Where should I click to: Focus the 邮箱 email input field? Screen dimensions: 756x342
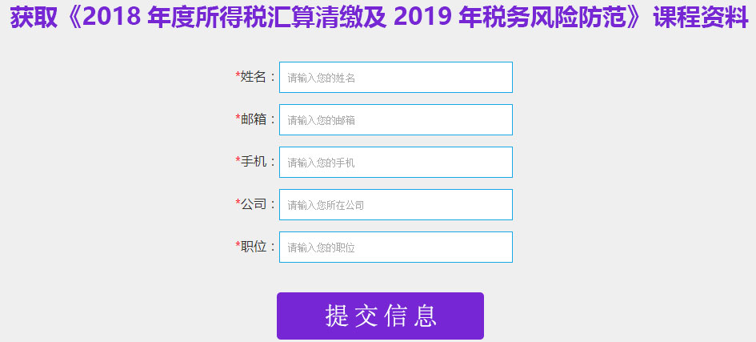pyautogui.click(x=395, y=119)
